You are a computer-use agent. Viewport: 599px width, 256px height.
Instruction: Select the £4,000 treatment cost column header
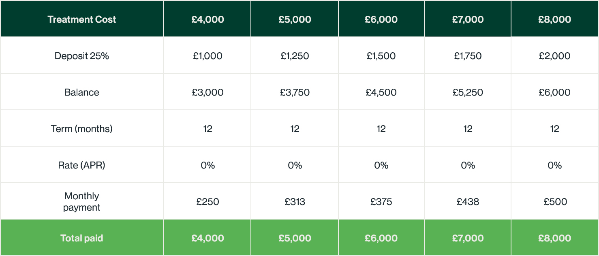pyautogui.click(x=207, y=19)
